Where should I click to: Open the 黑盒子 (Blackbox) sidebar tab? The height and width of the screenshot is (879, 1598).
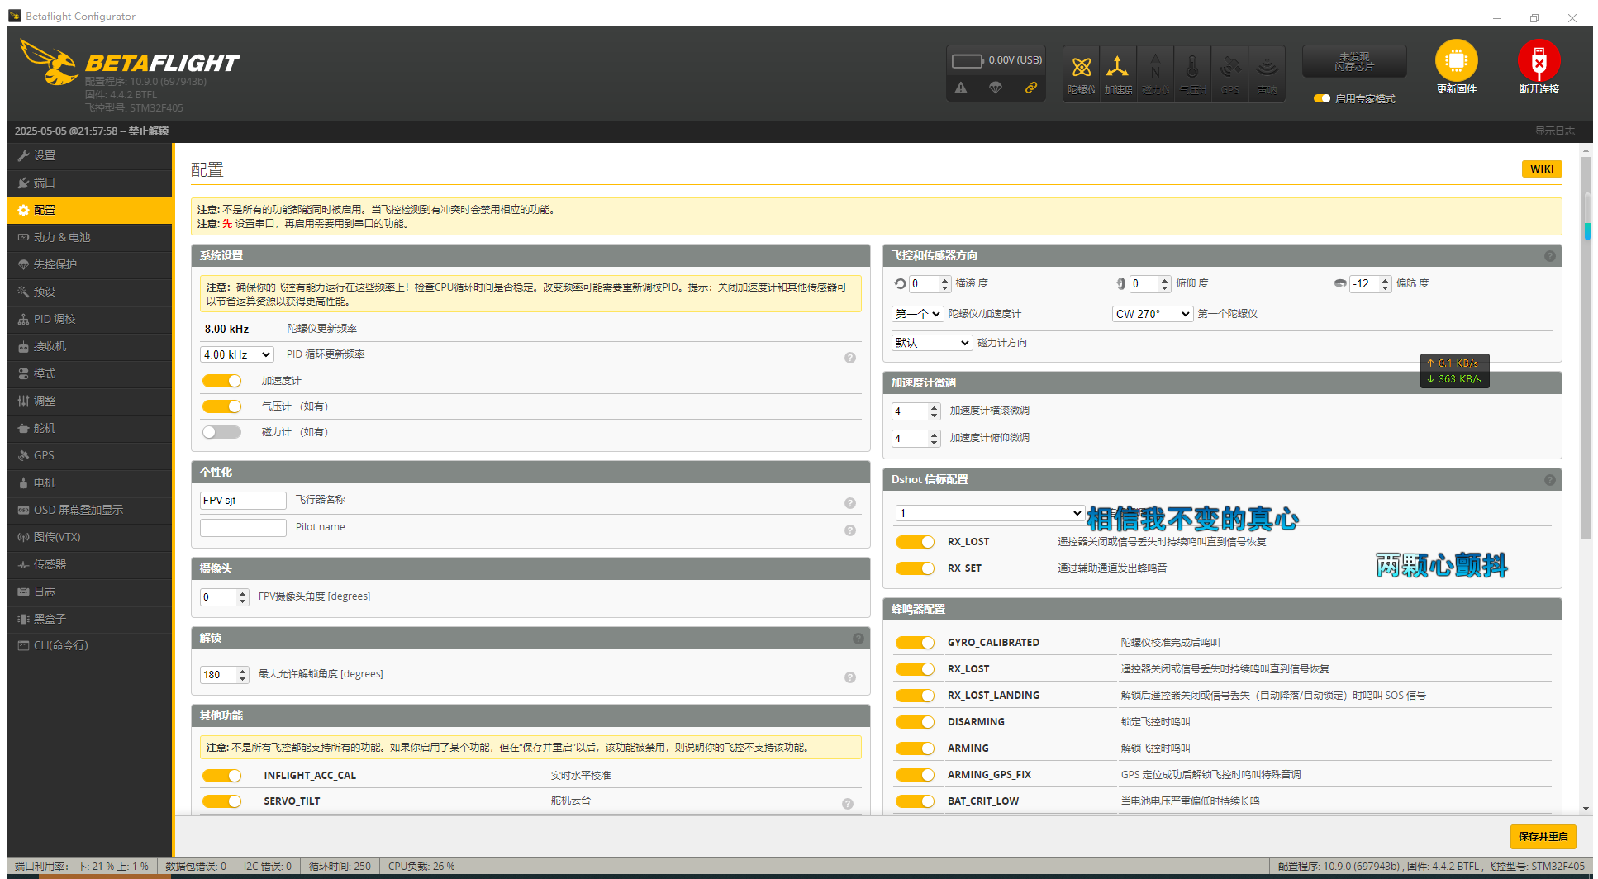[x=89, y=619]
